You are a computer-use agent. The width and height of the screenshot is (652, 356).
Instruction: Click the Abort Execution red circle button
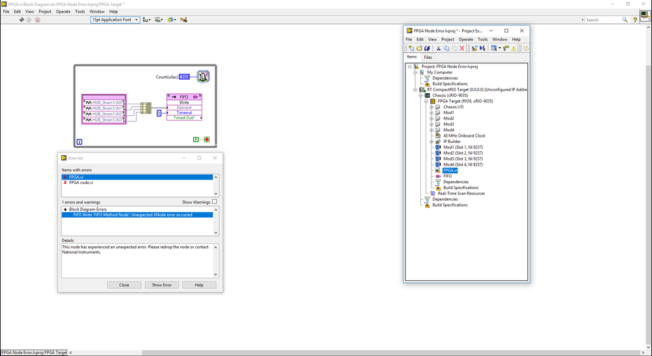(37, 20)
